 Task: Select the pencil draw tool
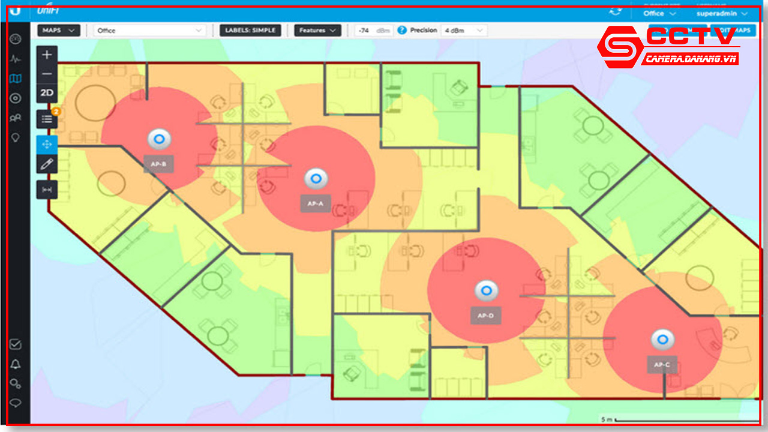47,164
